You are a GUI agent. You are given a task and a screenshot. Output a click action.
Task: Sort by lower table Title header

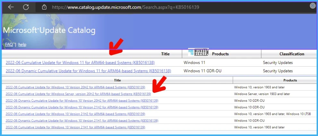click(x=117, y=80)
